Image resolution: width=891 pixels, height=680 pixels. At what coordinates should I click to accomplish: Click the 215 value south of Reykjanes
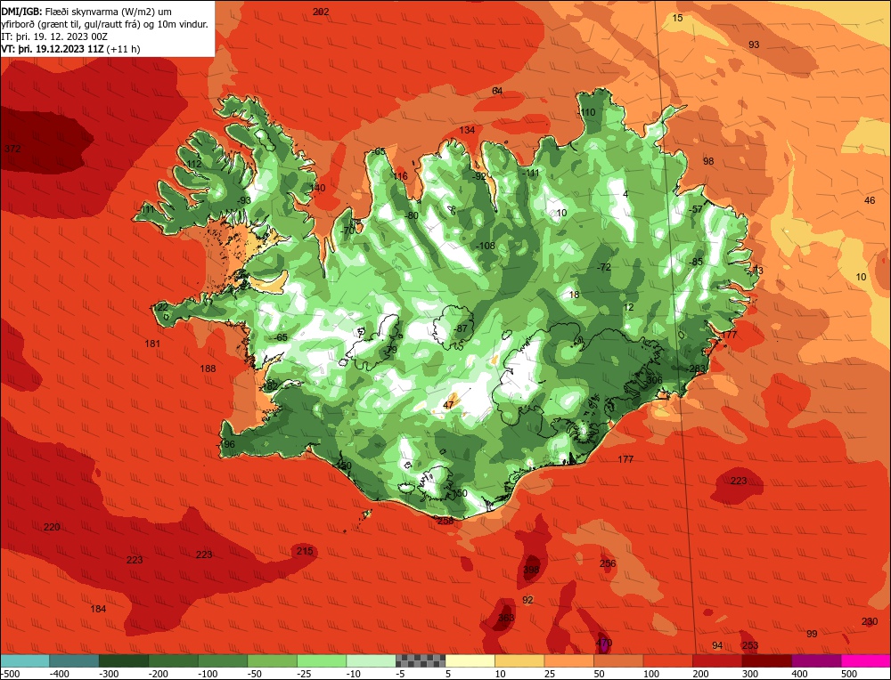[305, 551]
